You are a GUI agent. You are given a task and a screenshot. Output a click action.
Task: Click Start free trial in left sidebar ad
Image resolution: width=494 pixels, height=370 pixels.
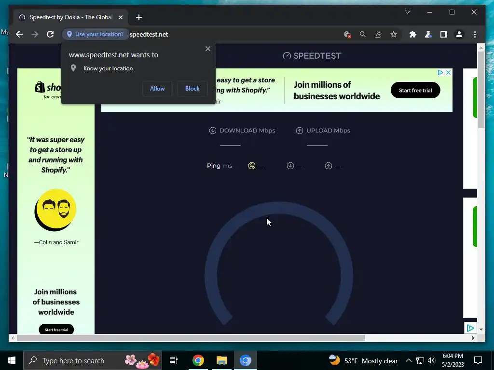coord(56,330)
